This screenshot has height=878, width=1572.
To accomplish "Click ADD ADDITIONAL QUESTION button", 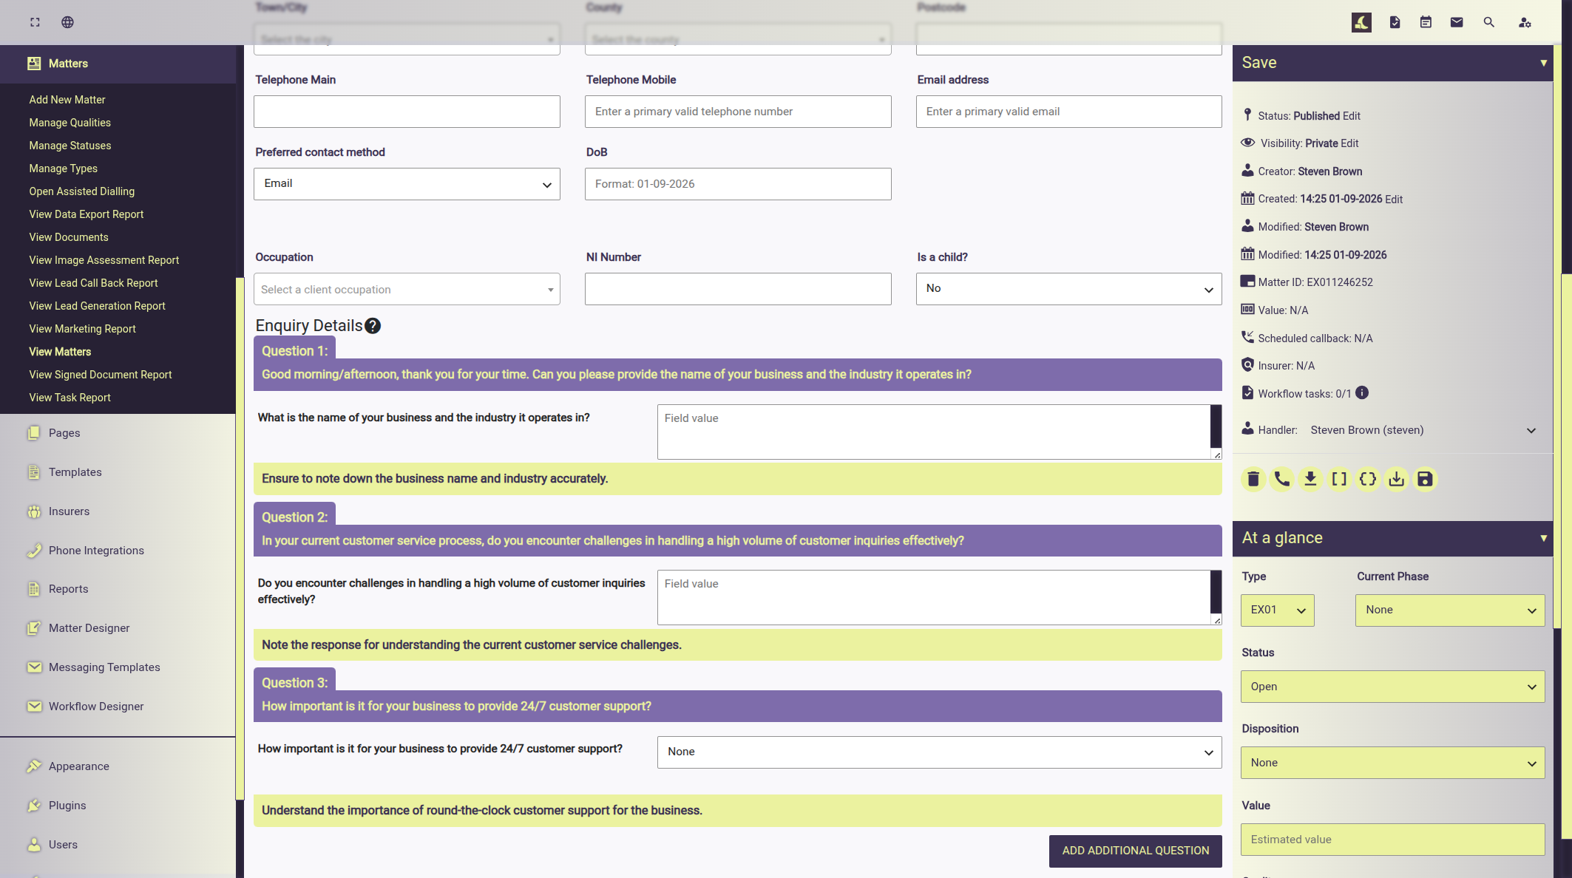I will (1136, 851).
